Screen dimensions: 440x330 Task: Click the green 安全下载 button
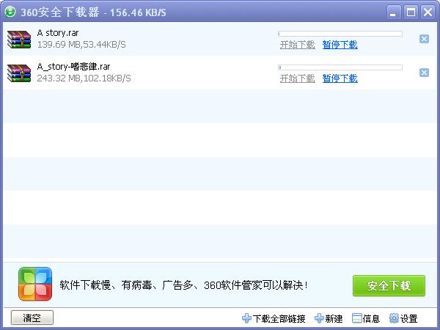tap(389, 286)
